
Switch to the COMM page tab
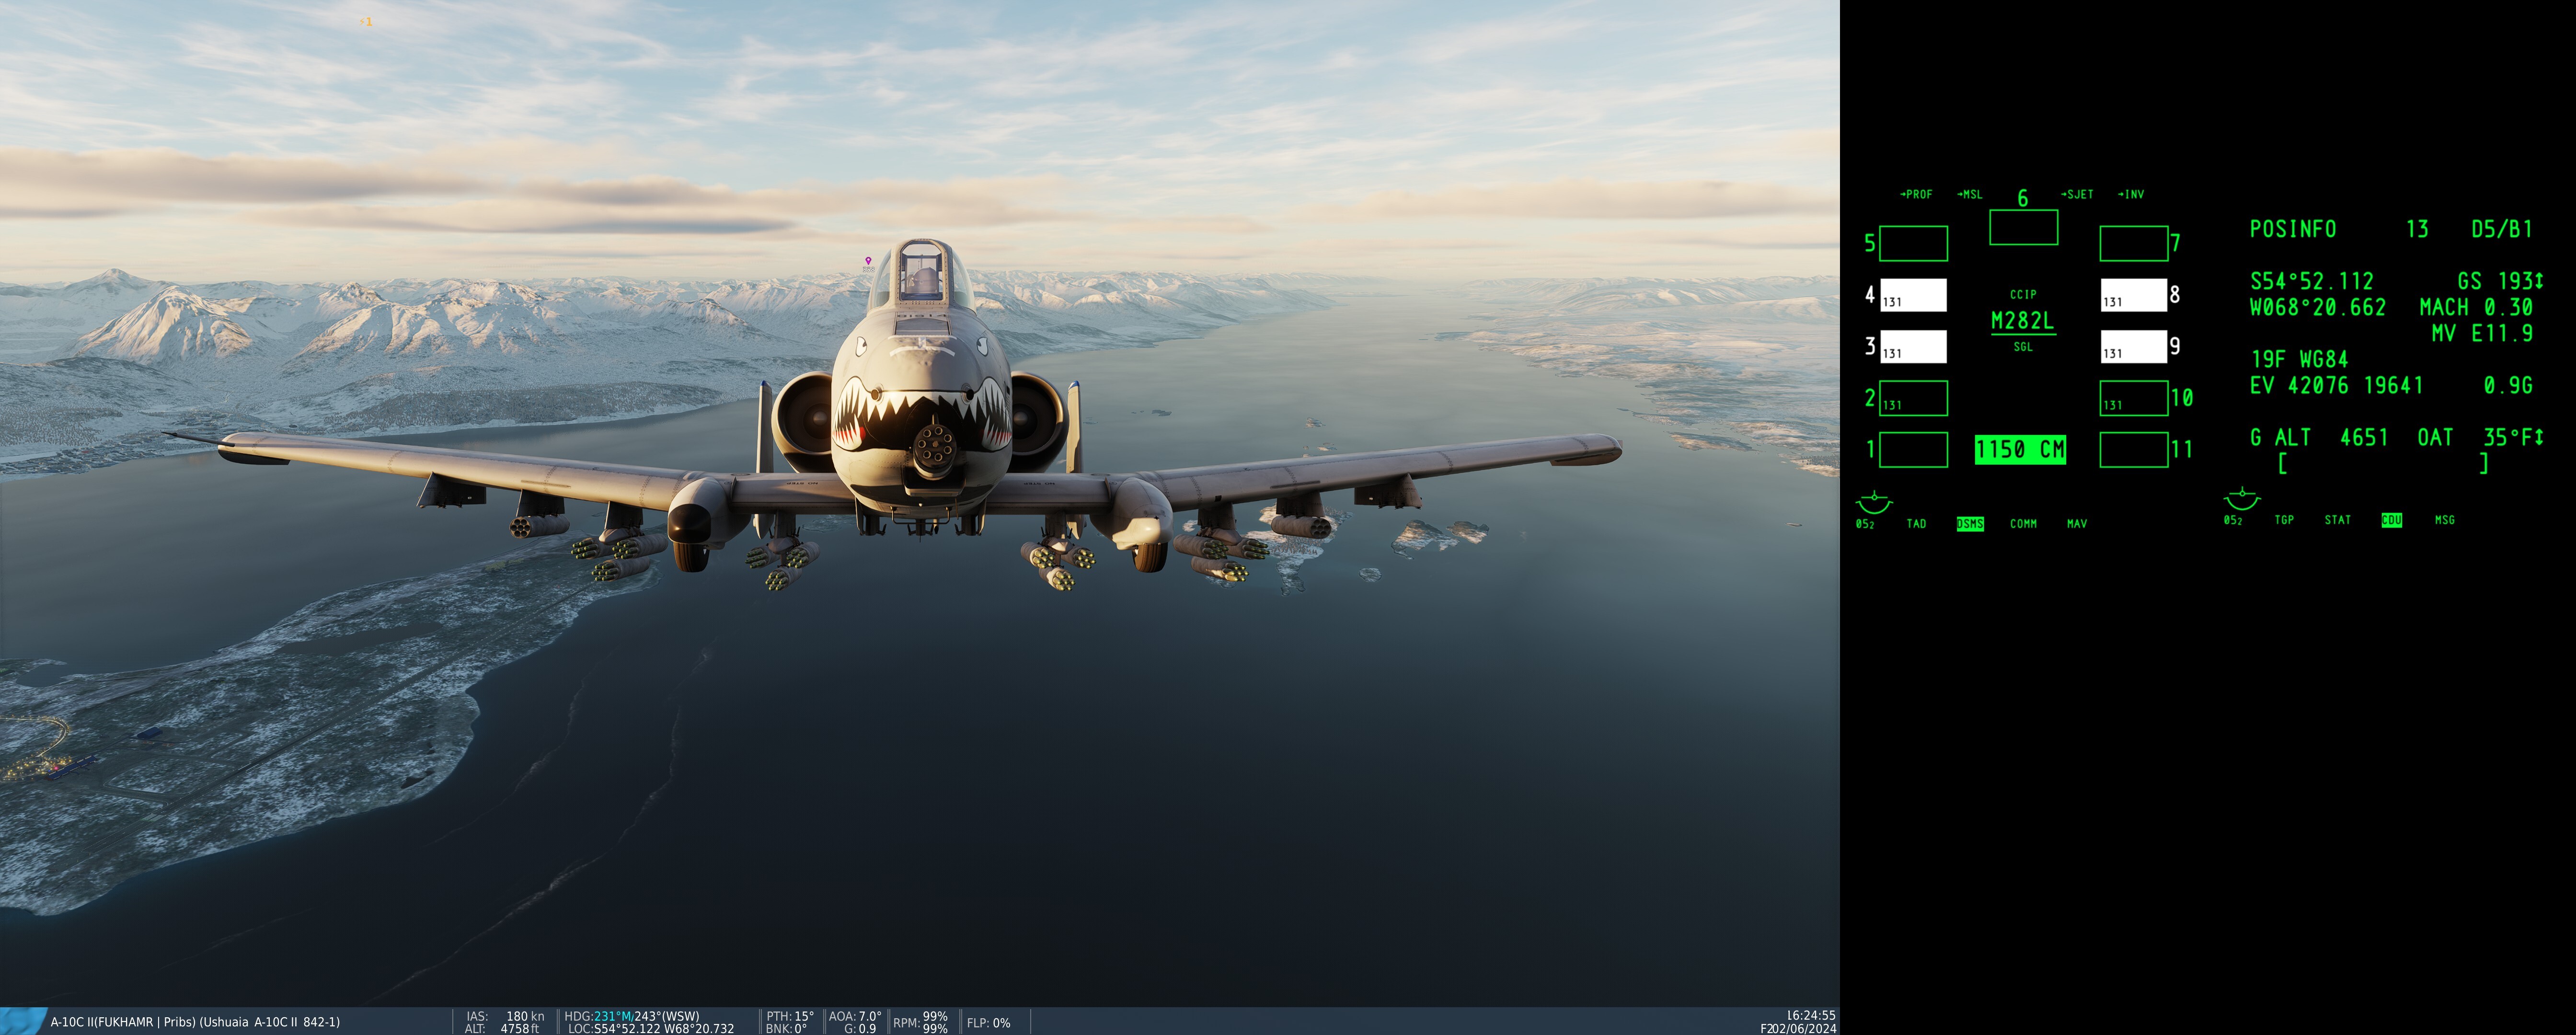pos(2023,524)
